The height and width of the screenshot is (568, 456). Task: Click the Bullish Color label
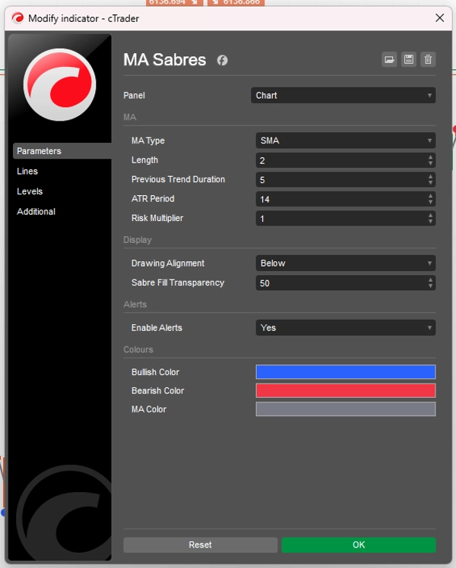pos(155,372)
